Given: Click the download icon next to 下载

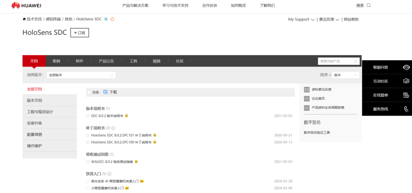Looking at the screenshot, I should [x=106, y=92].
